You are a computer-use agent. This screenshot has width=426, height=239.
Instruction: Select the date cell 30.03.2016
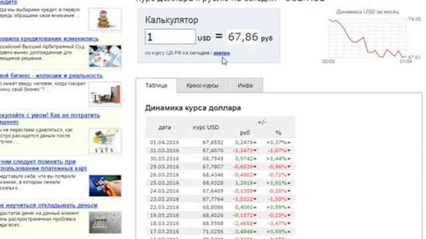click(x=164, y=159)
